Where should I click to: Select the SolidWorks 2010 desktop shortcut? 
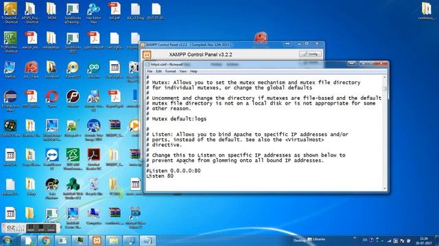(x=73, y=42)
